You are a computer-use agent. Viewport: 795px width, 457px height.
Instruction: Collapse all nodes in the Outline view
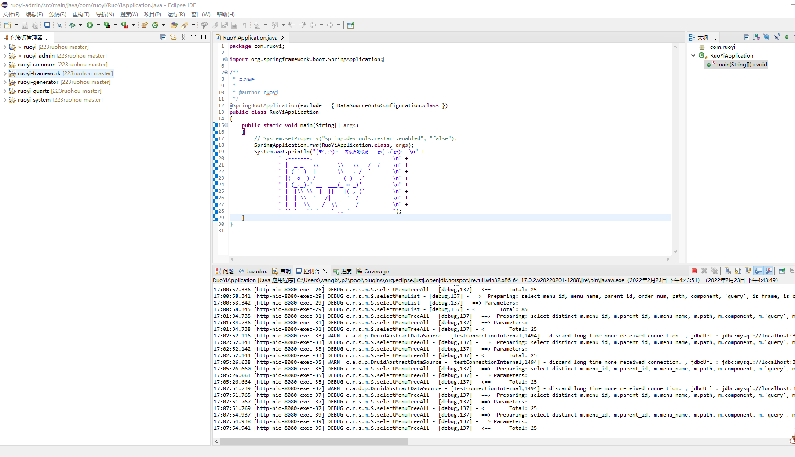(747, 37)
